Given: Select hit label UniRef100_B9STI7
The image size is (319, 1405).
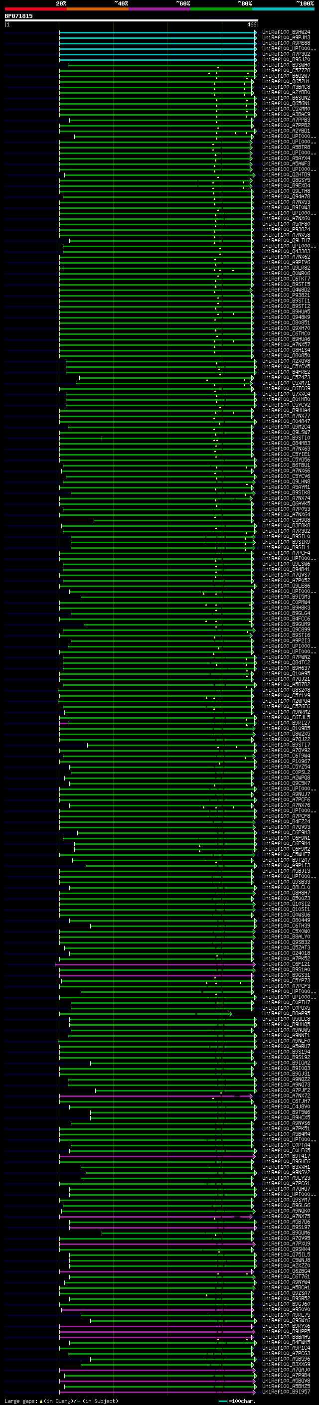Looking at the screenshot, I should click(286, 745).
